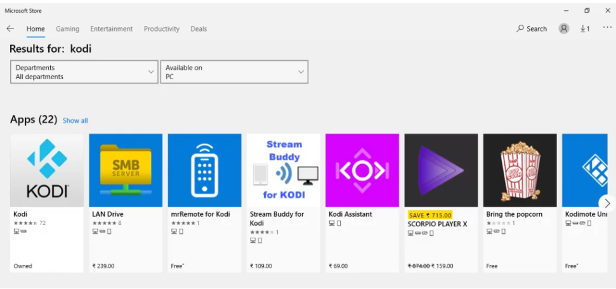Image resolution: width=616 pixels, height=289 pixels.
Task: Open the Kodi app logo tile
Action: [x=47, y=170]
